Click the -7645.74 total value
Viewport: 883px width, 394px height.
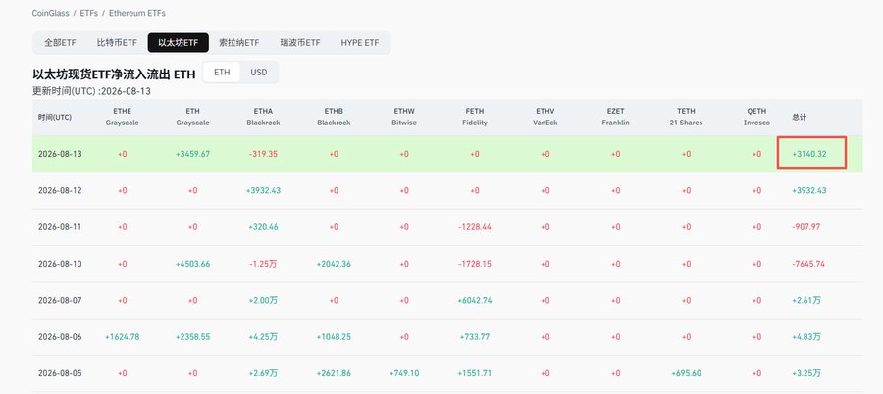808,264
